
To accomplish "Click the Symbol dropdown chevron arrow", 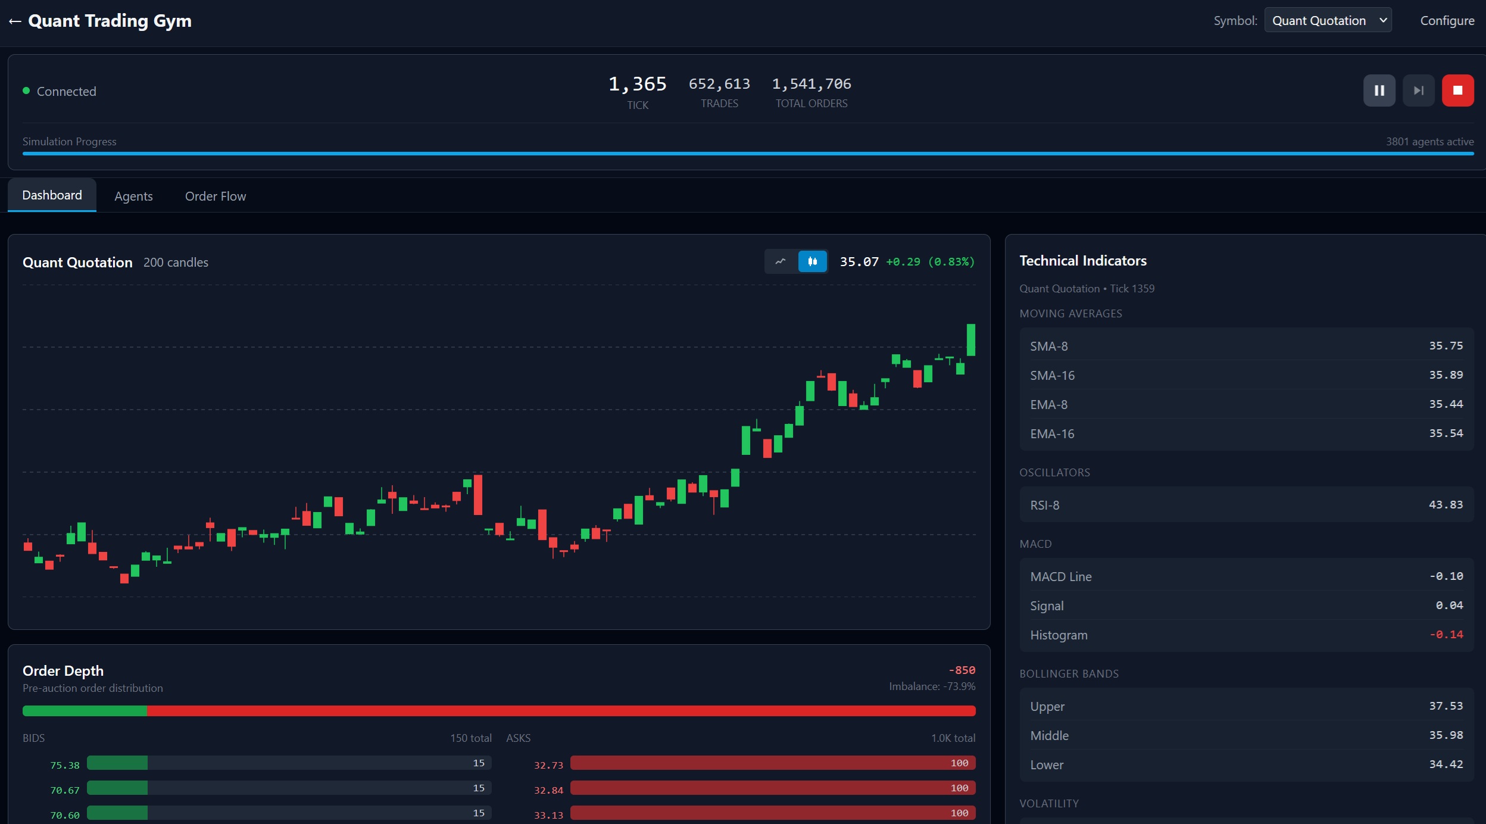I will pos(1383,20).
